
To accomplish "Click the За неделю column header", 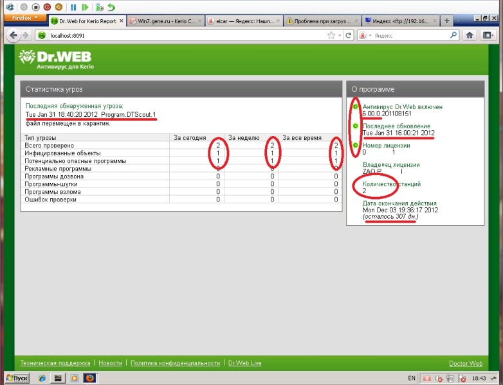I will pos(244,137).
